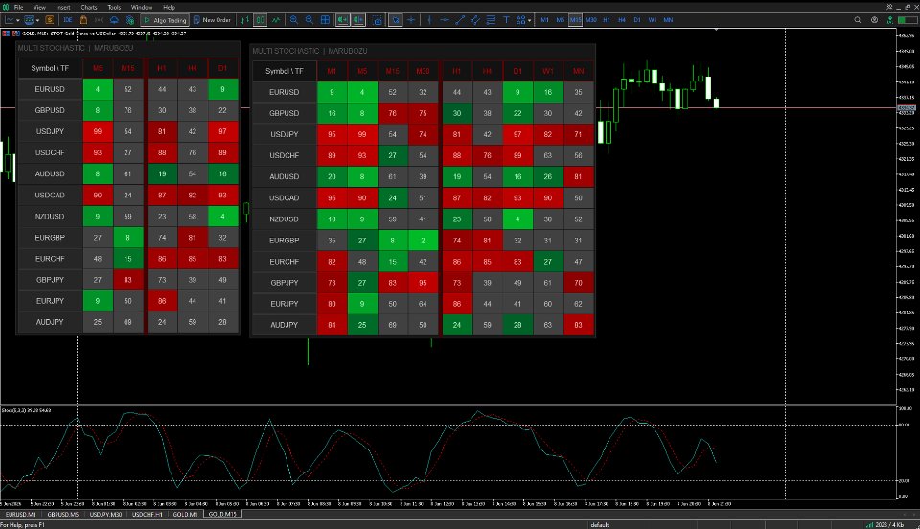This screenshot has height=529, width=920.
Task: Select the D1 timeframe button
Action: coord(637,20)
